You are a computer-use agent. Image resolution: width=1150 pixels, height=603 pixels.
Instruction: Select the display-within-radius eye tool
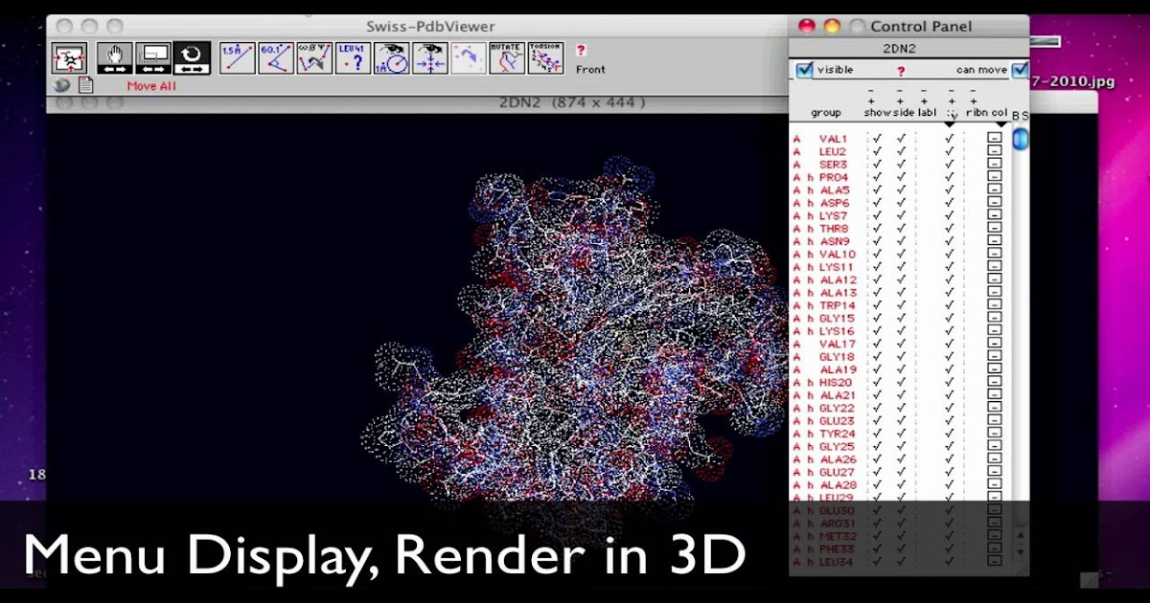coord(392,58)
